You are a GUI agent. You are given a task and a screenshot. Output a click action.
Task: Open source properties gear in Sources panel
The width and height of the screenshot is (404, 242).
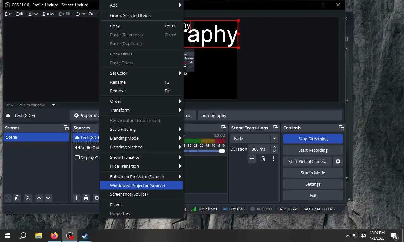tap(97, 198)
